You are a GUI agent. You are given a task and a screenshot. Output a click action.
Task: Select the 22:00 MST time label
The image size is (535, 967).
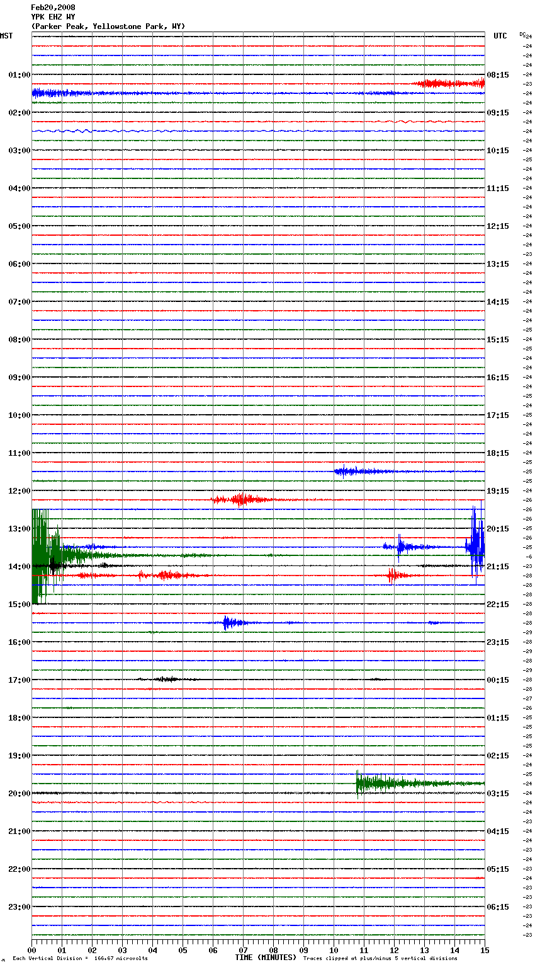[x=19, y=869]
